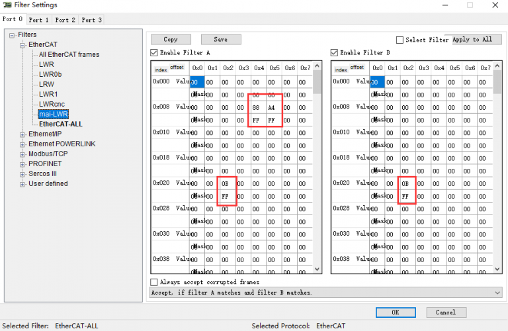Click the Filter Settings window title icon
This screenshot has height=331, width=508.
coord(6,5)
